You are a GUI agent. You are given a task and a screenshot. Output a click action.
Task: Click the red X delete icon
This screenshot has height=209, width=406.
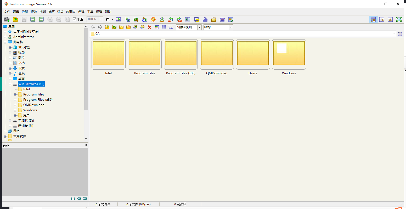[149, 27]
